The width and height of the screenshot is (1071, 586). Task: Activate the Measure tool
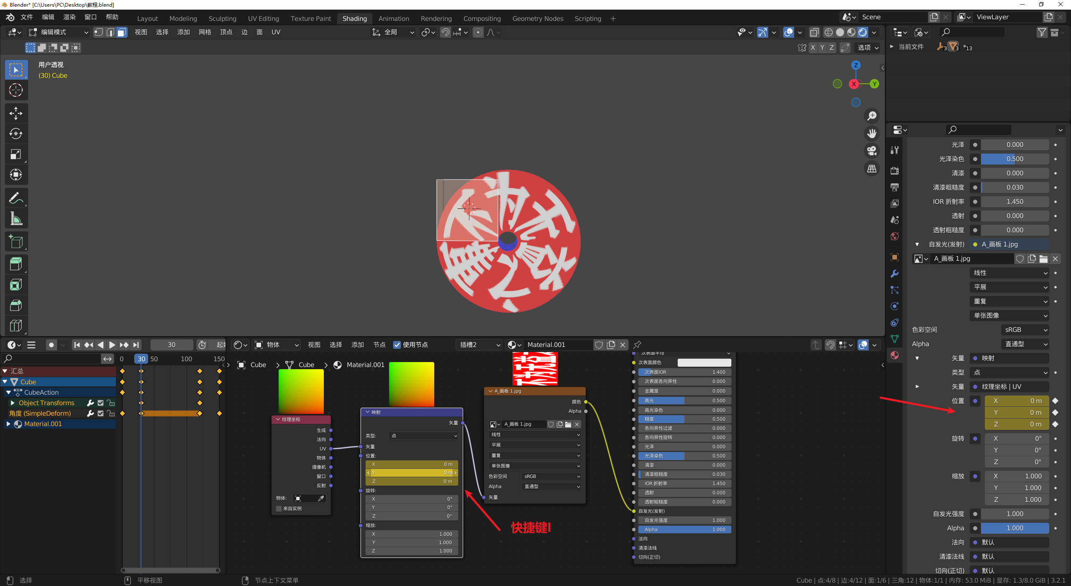16,218
